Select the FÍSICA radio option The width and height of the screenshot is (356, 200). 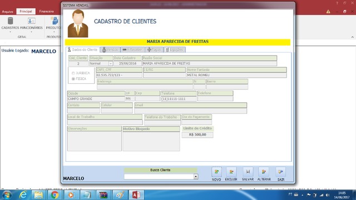(73, 79)
